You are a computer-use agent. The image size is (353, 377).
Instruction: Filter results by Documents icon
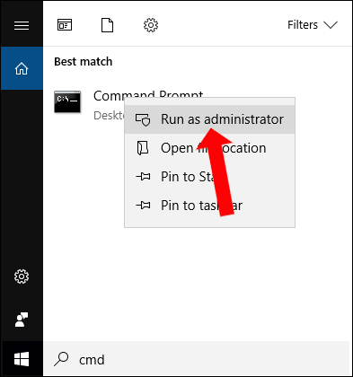pos(107,25)
